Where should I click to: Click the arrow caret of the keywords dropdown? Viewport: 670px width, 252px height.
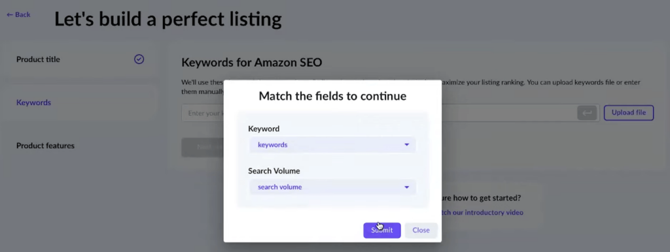tap(407, 145)
